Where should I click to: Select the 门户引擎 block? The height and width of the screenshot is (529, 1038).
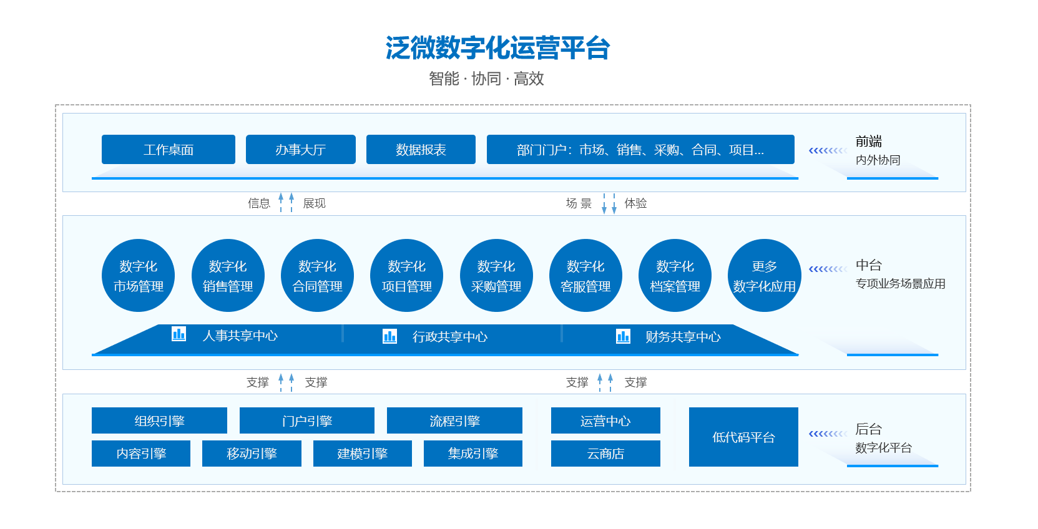307,420
